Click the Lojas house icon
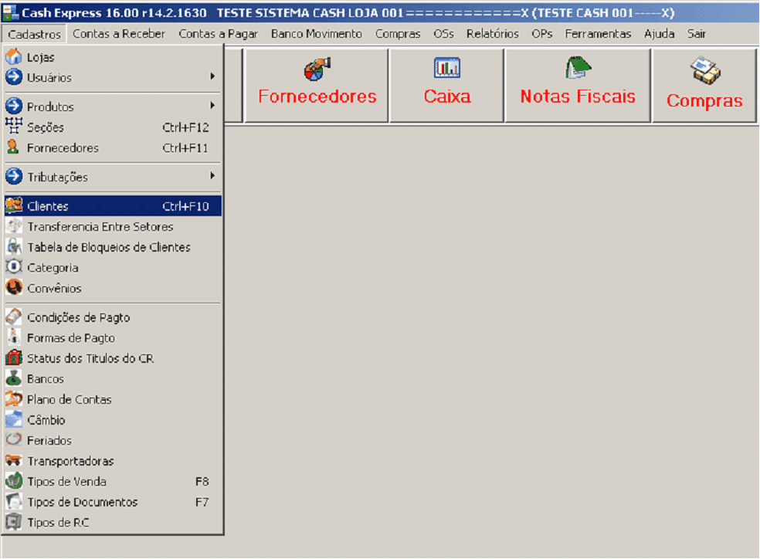The height and width of the screenshot is (559, 760). coord(13,57)
